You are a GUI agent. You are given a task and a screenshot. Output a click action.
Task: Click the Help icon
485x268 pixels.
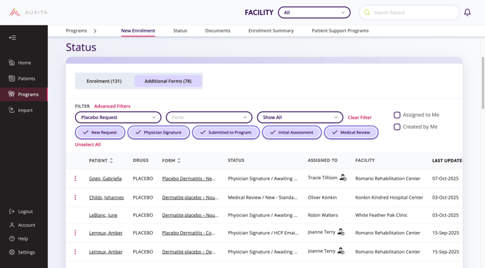(x=12, y=238)
